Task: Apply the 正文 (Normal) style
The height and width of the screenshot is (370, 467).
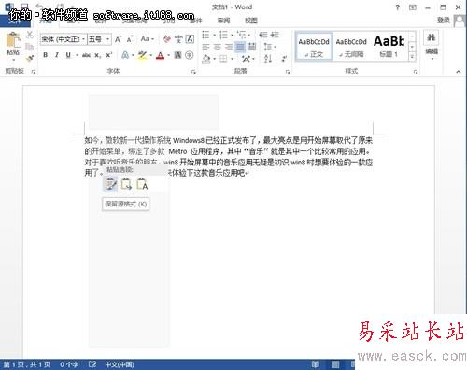Action: tap(314, 47)
